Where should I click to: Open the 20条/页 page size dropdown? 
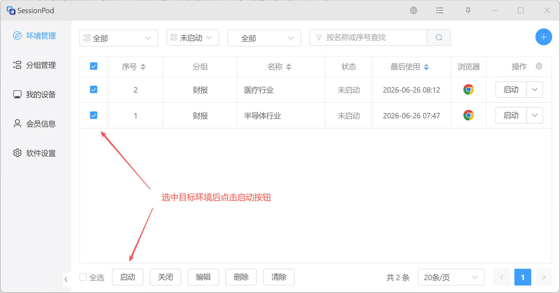pos(451,277)
